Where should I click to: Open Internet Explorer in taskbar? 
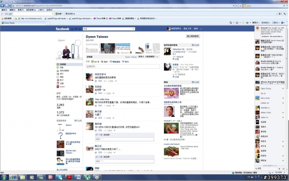(13, 177)
